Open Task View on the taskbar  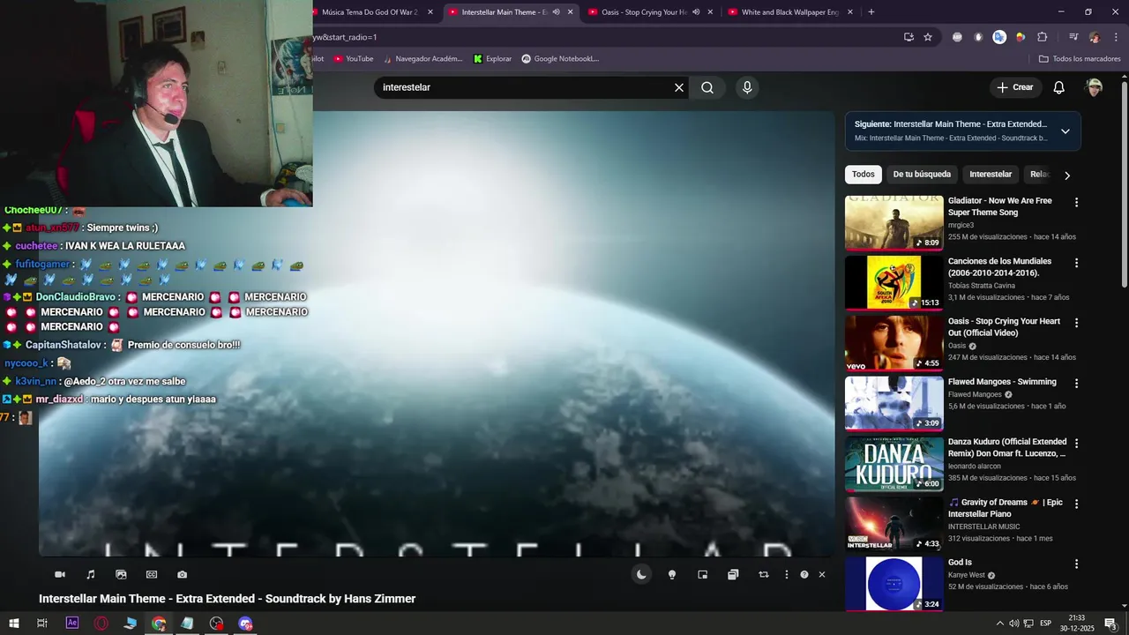41,624
